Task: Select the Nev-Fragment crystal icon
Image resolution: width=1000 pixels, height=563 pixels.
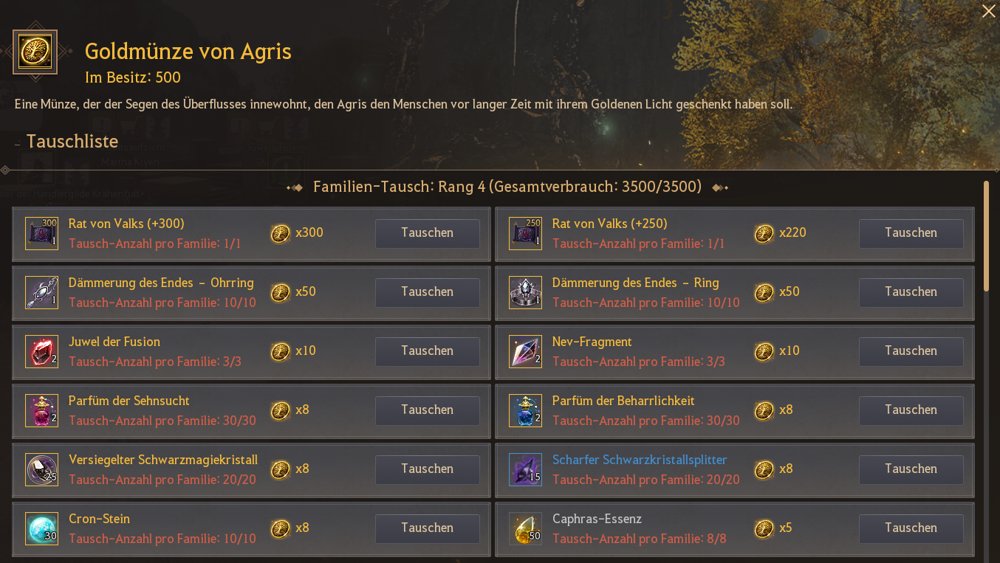Action: tap(525, 351)
